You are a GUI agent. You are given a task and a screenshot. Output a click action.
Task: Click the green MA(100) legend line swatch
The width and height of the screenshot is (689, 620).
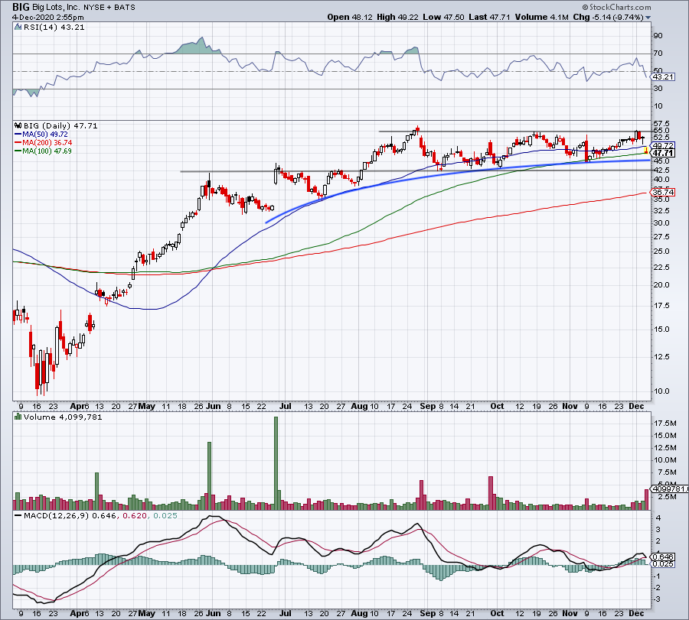(x=18, y=151)
